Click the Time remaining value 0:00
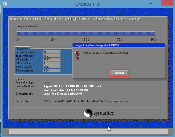The image size is (175, 137). 52,70
